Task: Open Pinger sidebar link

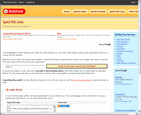Action: [x=119, y=54]
